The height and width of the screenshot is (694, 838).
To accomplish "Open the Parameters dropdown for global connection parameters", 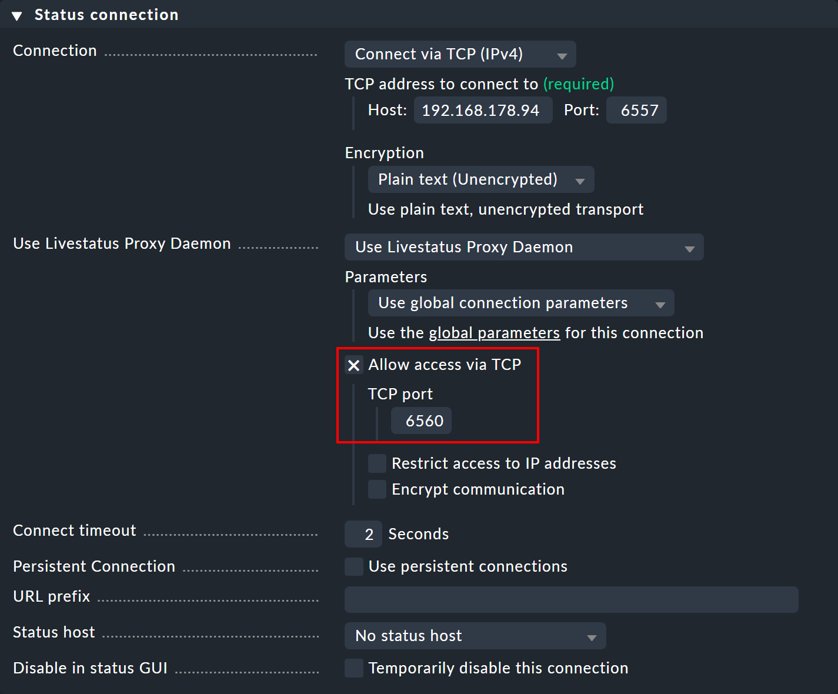I will point(520,303).
